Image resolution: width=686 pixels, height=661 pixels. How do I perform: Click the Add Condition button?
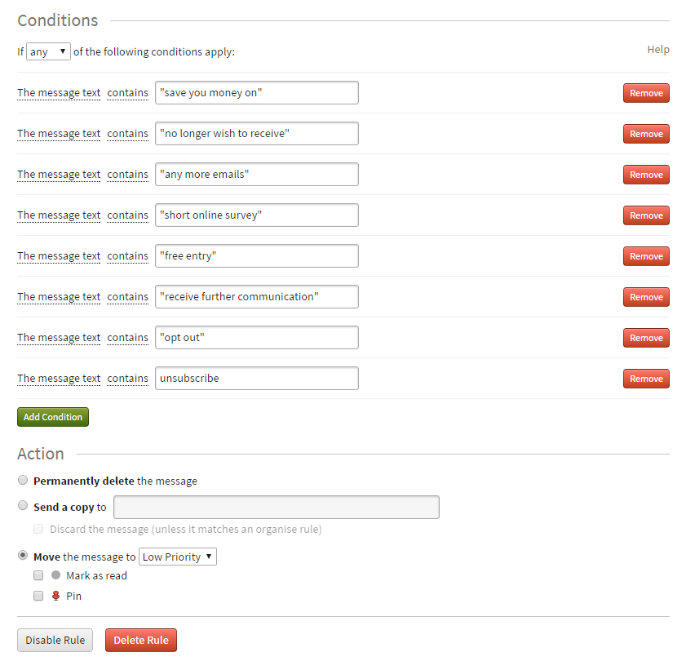[x=53, y=417]
